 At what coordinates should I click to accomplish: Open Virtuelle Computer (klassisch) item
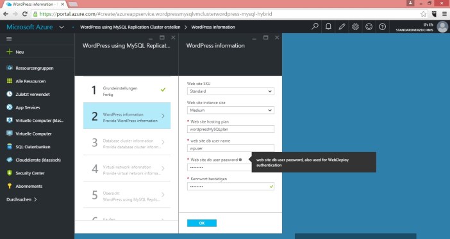[x=39, y=121]
